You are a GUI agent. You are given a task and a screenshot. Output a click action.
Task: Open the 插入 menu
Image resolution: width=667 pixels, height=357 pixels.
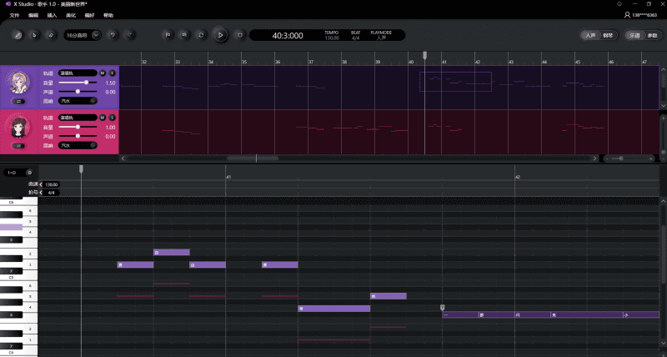point(52,15)
